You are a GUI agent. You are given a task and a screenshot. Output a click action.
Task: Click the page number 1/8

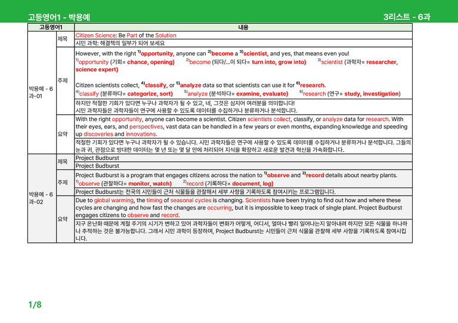click(35, 305)
